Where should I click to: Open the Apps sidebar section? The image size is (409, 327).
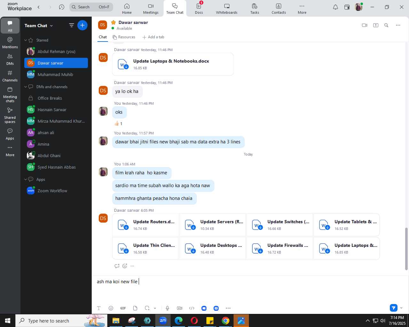(10, 134)
